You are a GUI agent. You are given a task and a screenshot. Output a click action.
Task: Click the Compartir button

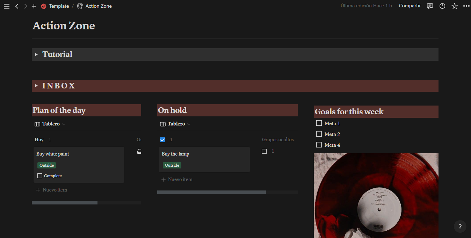pos(410,6)
